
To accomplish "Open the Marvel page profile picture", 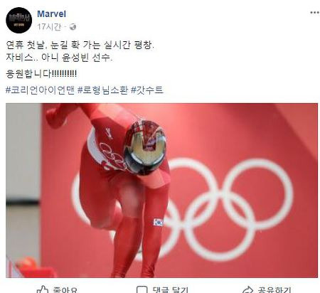I will [18, 20].
